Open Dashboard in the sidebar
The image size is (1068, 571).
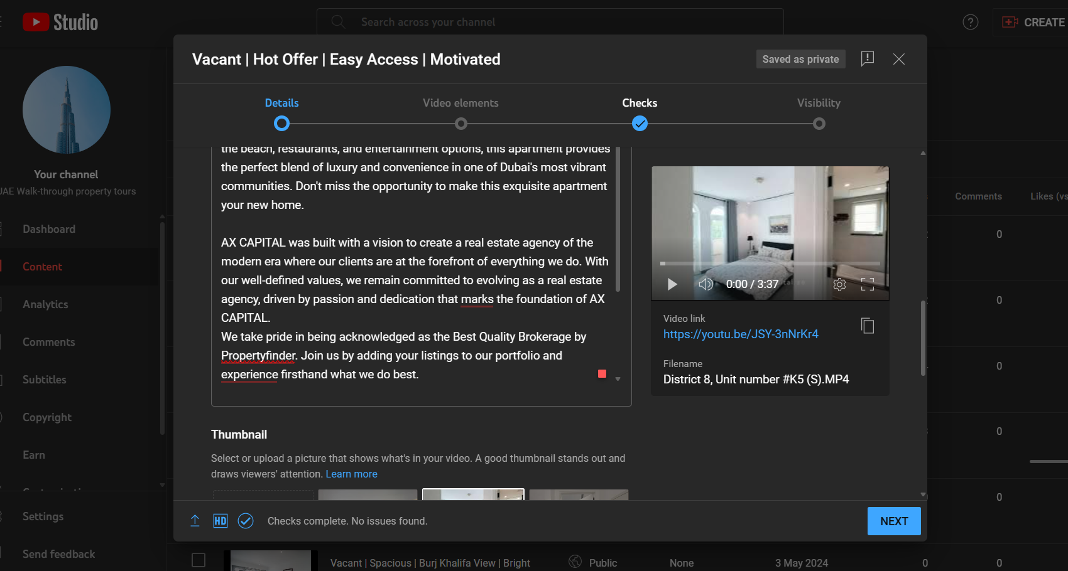[x=49, y=229]
